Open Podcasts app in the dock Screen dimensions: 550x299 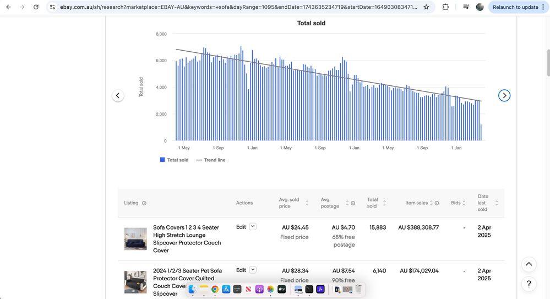pyautogui.click(x=259, y=289)
